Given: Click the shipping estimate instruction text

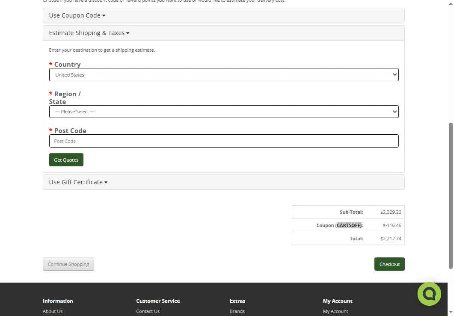Looking at the screenshot, I should pos(102,50).
